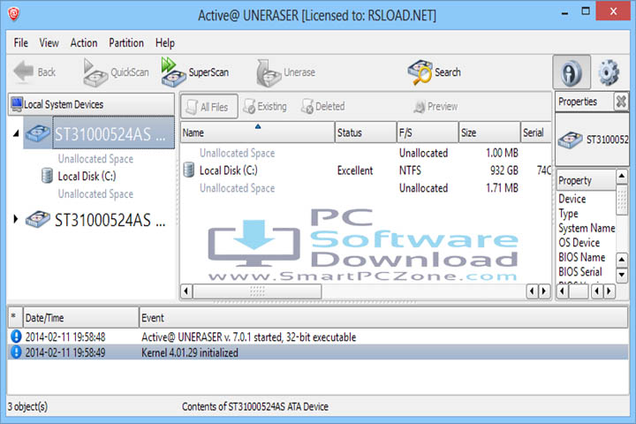Open the Help menu
The height and width of the screenshot is (424, 636).
pyautogui.click(x=164, y=42)
